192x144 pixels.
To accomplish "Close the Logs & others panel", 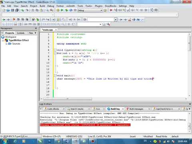I will pos(190,104).
